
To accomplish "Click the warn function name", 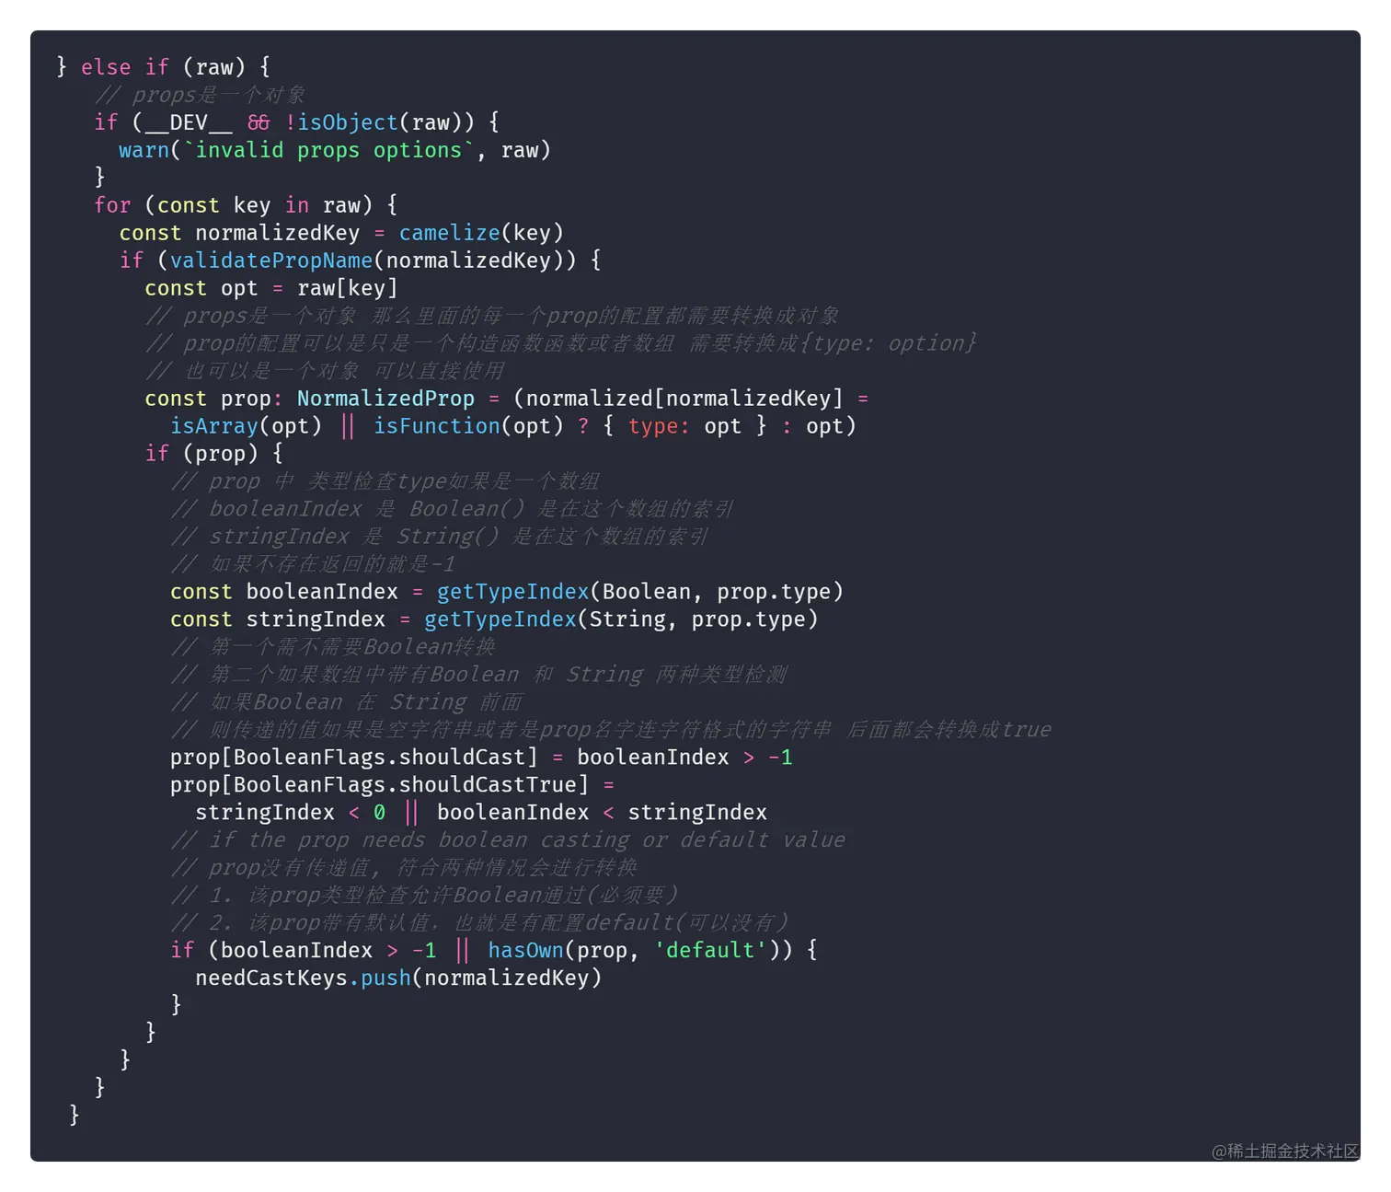I will 144,150.
